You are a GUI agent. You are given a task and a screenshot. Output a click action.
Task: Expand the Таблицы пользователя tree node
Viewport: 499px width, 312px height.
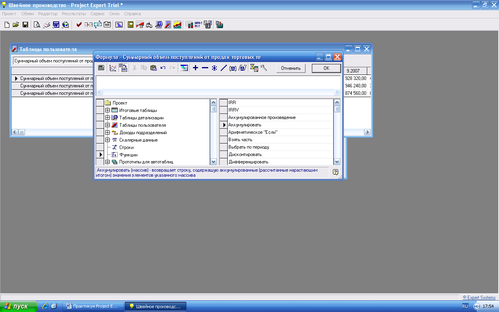coord(107,125)
